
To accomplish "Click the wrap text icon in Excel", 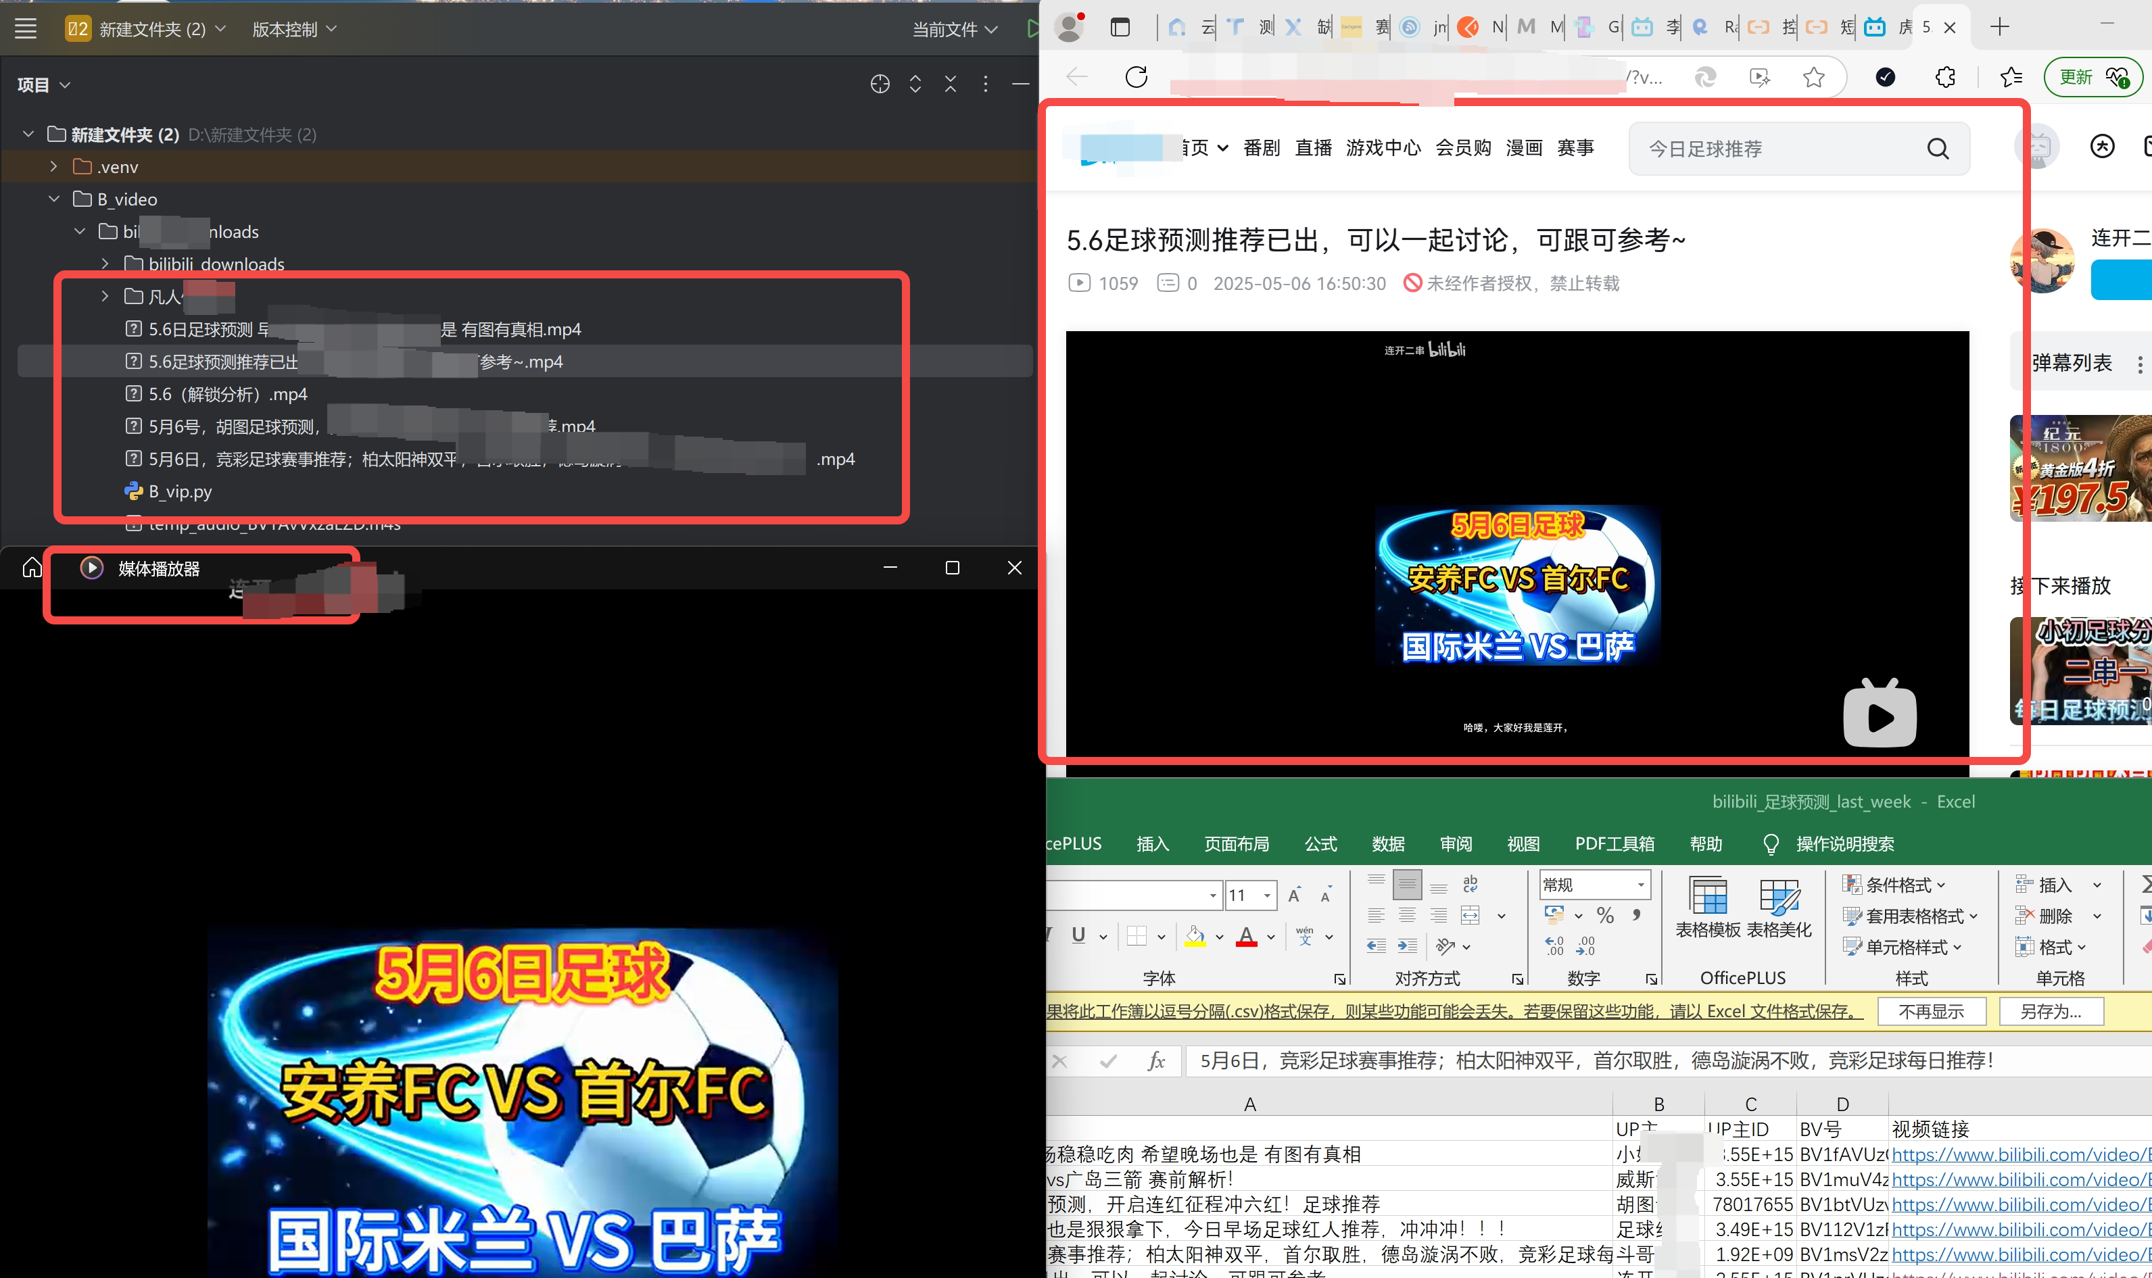I will click(1470, 883).
